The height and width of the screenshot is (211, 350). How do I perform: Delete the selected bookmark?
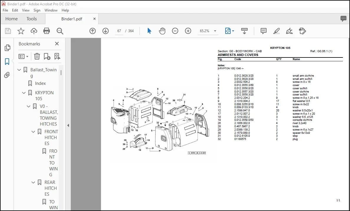37,56
